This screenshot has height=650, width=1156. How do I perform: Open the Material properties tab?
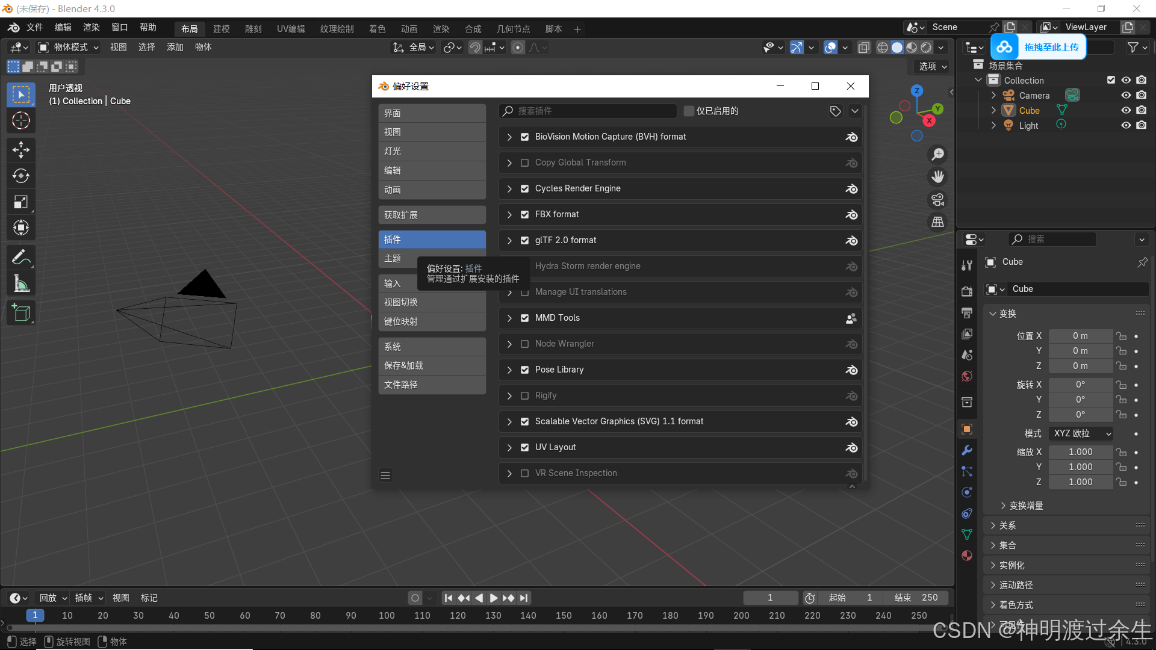pyautogui.click(x=967, y=556)
